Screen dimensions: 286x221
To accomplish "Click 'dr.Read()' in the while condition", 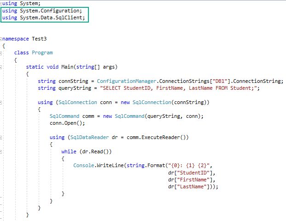I will click(95, 151).
